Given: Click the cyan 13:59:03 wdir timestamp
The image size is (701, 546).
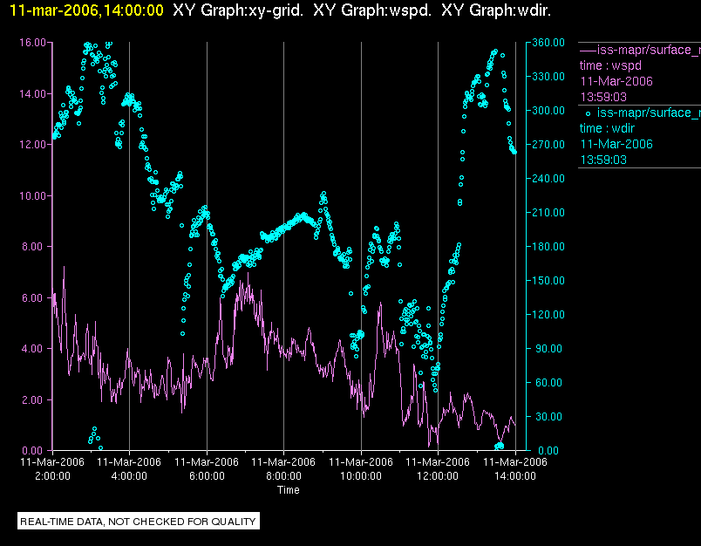Looking at the screenshot, I should click(x=603, y=160).
